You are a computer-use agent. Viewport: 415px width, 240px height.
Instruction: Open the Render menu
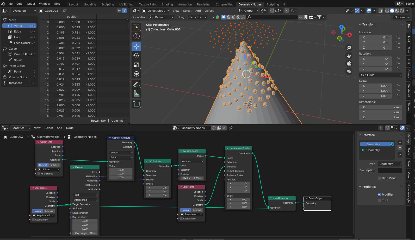pos(30,4)
